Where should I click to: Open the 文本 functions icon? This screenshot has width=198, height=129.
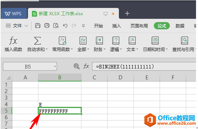[132, 40]
